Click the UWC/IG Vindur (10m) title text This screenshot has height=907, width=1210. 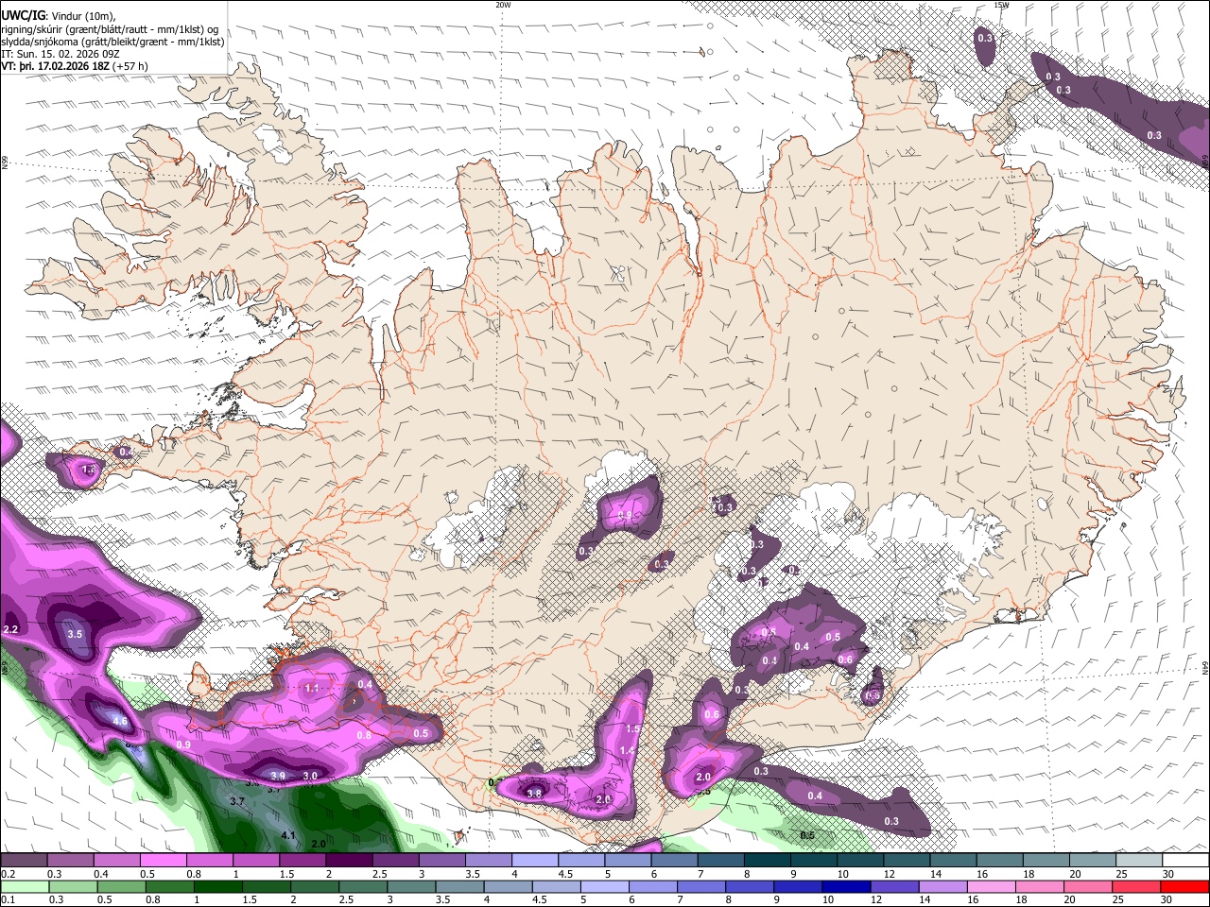click(59, 16)
